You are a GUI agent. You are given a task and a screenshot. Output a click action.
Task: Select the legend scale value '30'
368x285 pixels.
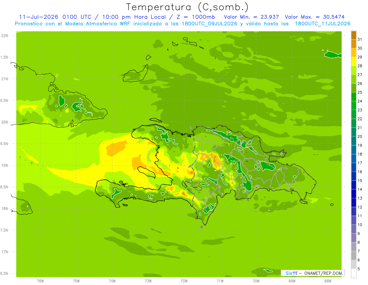pos(360,48)
